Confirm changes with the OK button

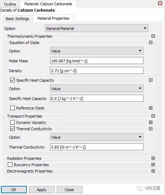14,189
